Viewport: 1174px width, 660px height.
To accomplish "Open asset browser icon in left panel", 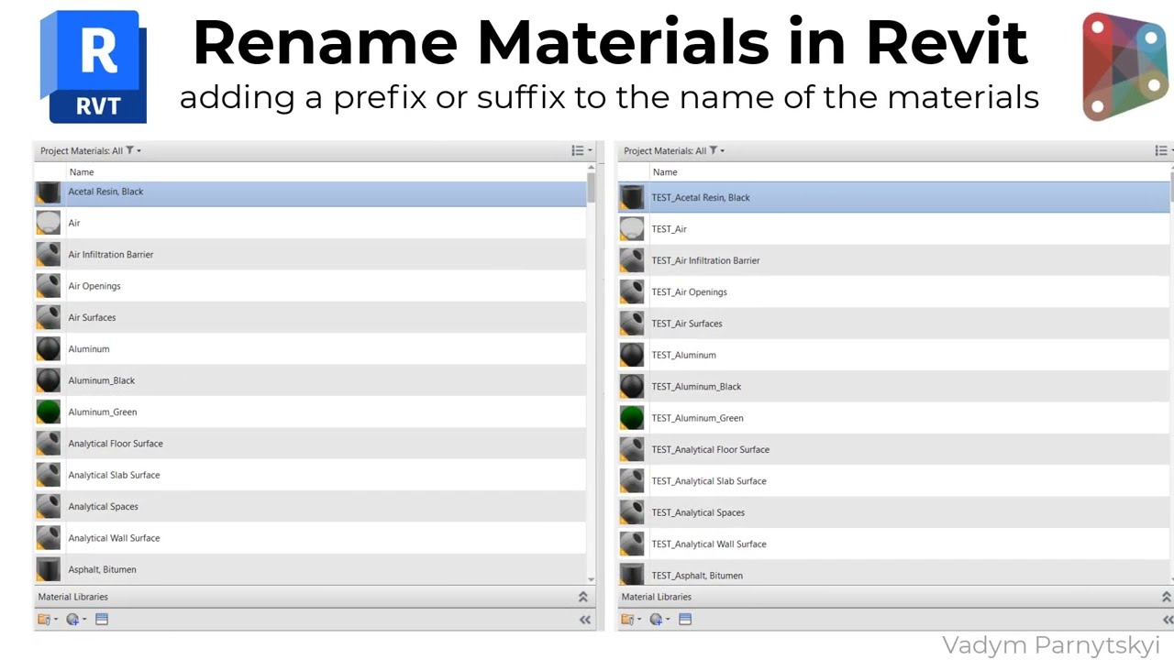I will coord(102,620).
